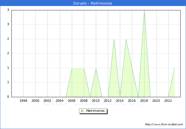Click the flat plateau between 2006 and 2008
186x129 pixels.
point(78,68)
